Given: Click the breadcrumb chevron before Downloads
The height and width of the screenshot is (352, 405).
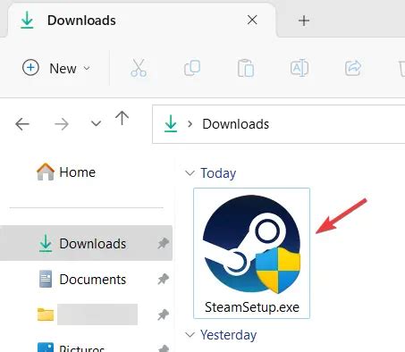Looking at the screenshot, I should click(190, 124).
